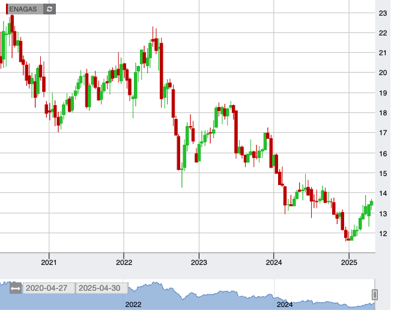Click the 2023 x-axis label

199,263
